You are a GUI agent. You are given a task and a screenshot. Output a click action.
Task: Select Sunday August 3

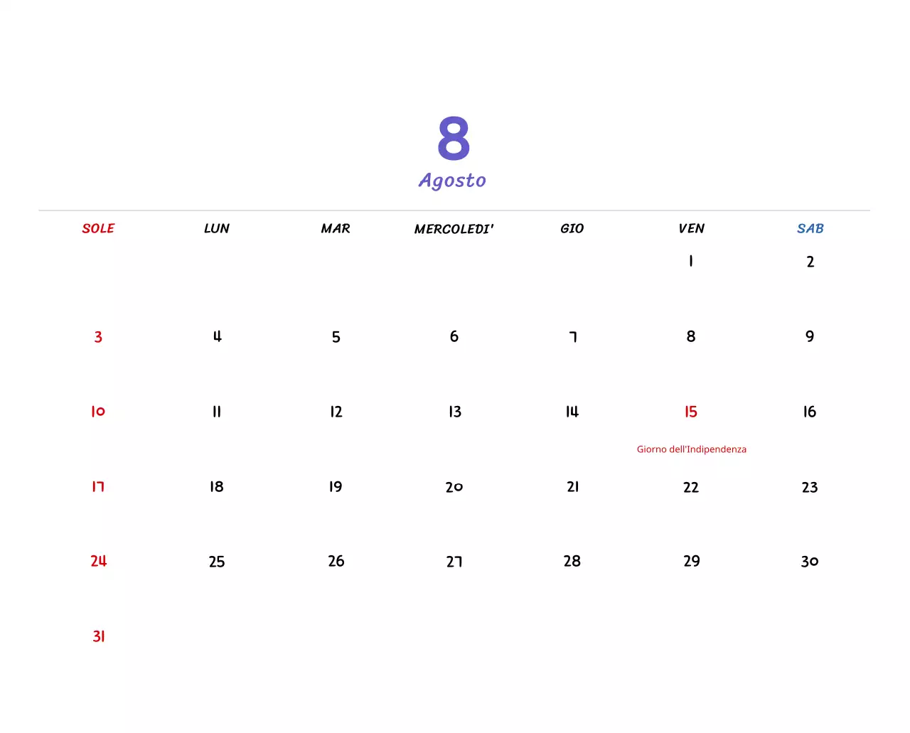pos(98,336)
